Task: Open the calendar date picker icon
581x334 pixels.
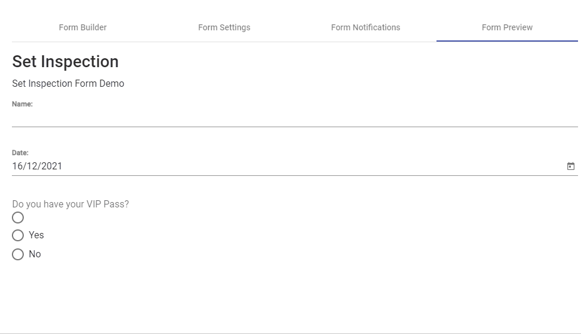Action: click(x=571, y=166)
